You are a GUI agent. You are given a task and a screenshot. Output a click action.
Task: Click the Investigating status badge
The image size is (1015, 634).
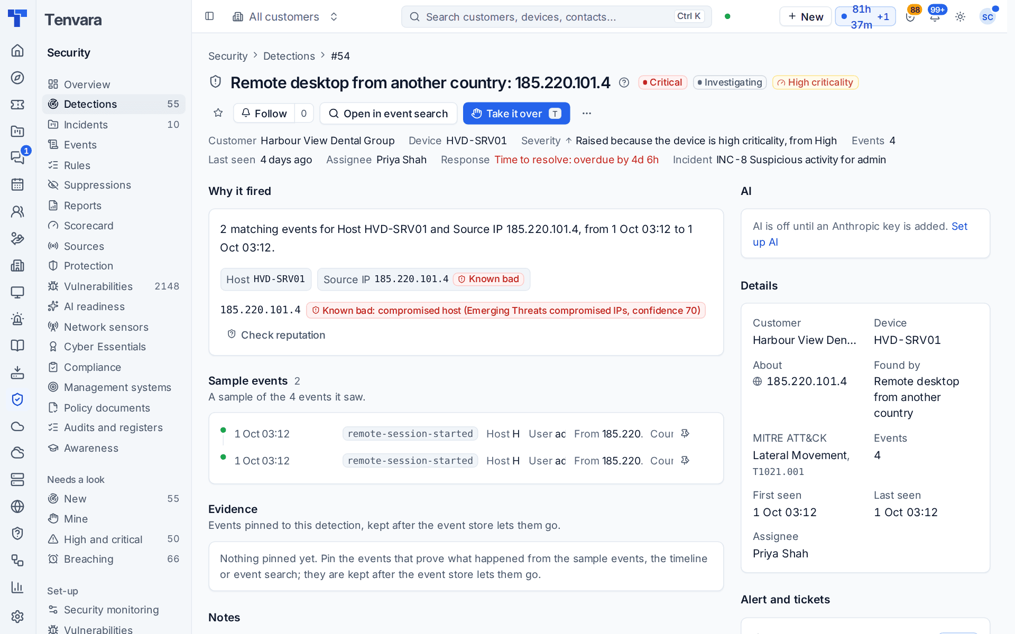[x=730, y=82]
